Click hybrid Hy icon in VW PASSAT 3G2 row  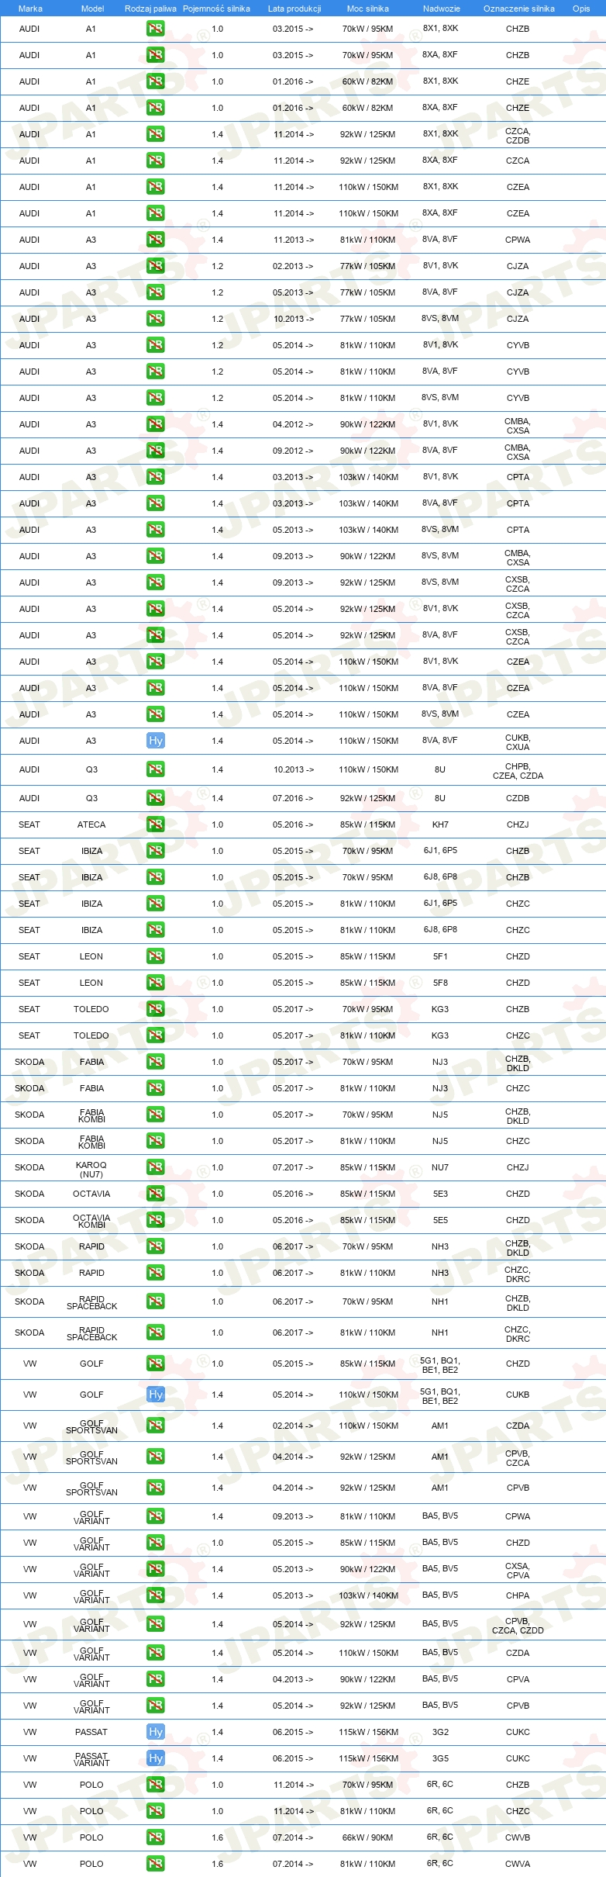pyautogui.click(x=155, y=1732)
